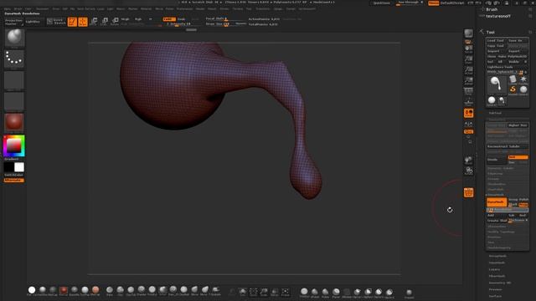The width and height of the screenshot is (536, 301).
Task: Toggle the orange Edit mode button
Action: [x=72, y=22]
